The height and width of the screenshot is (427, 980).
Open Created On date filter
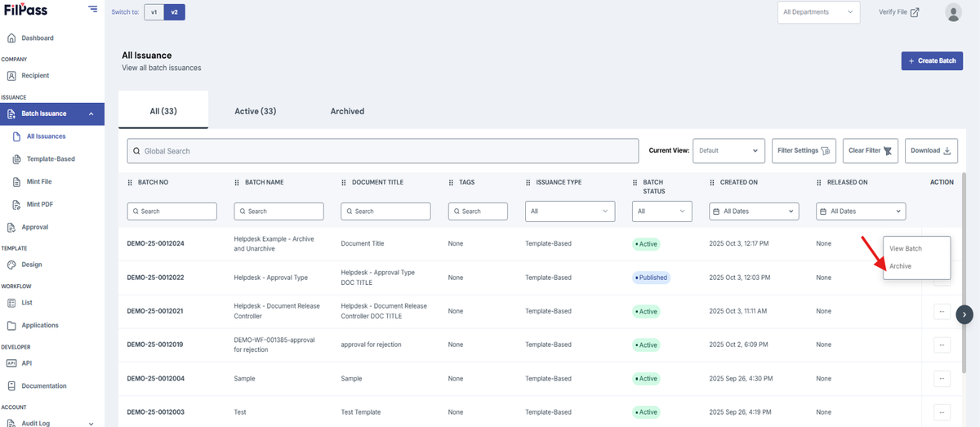(x=754, y=211)
